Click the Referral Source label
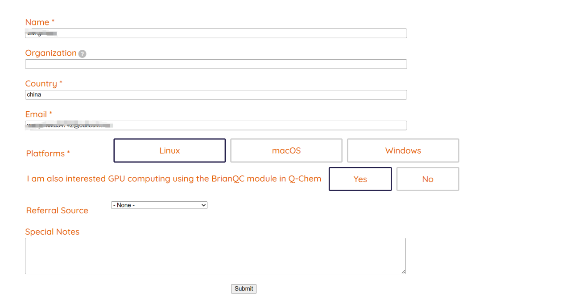 57,211
